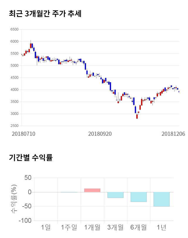
Task: Click the highest candlestick near 6000
Action: click(x=31, y=45)
